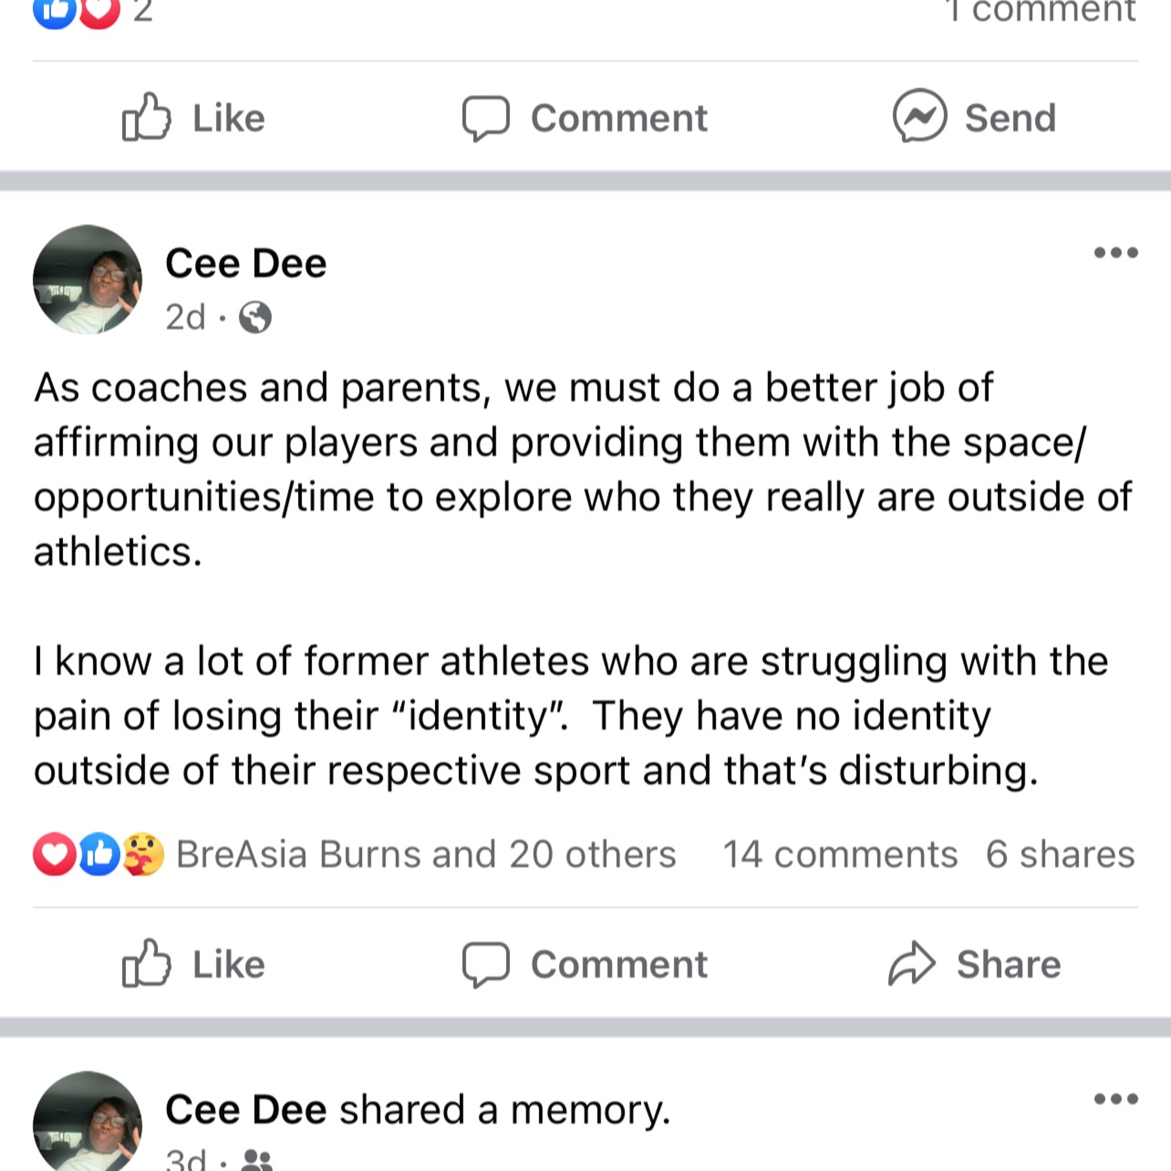Tap the care hug emoji reaction icon
Viewport: 1171px width, 1171px height.
[144, 854]
